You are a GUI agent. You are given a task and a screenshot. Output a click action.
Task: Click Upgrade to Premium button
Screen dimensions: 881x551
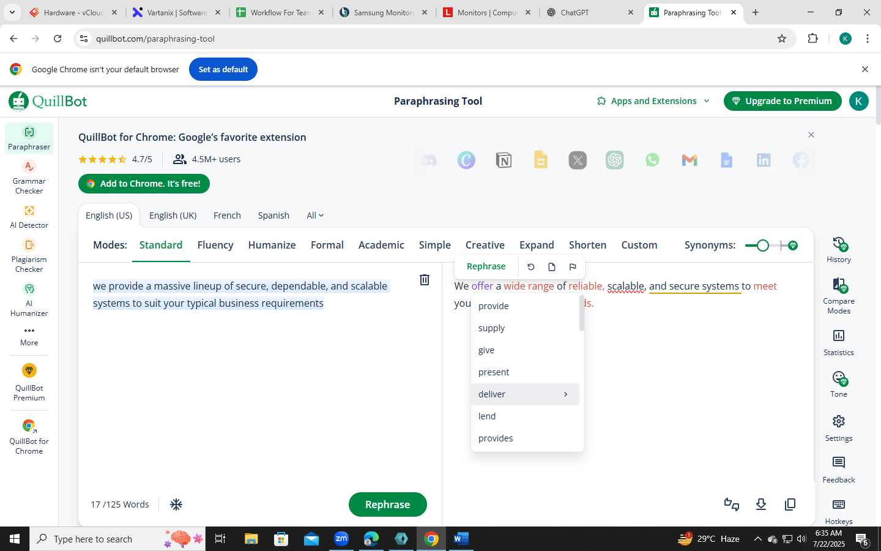[782, 101]
